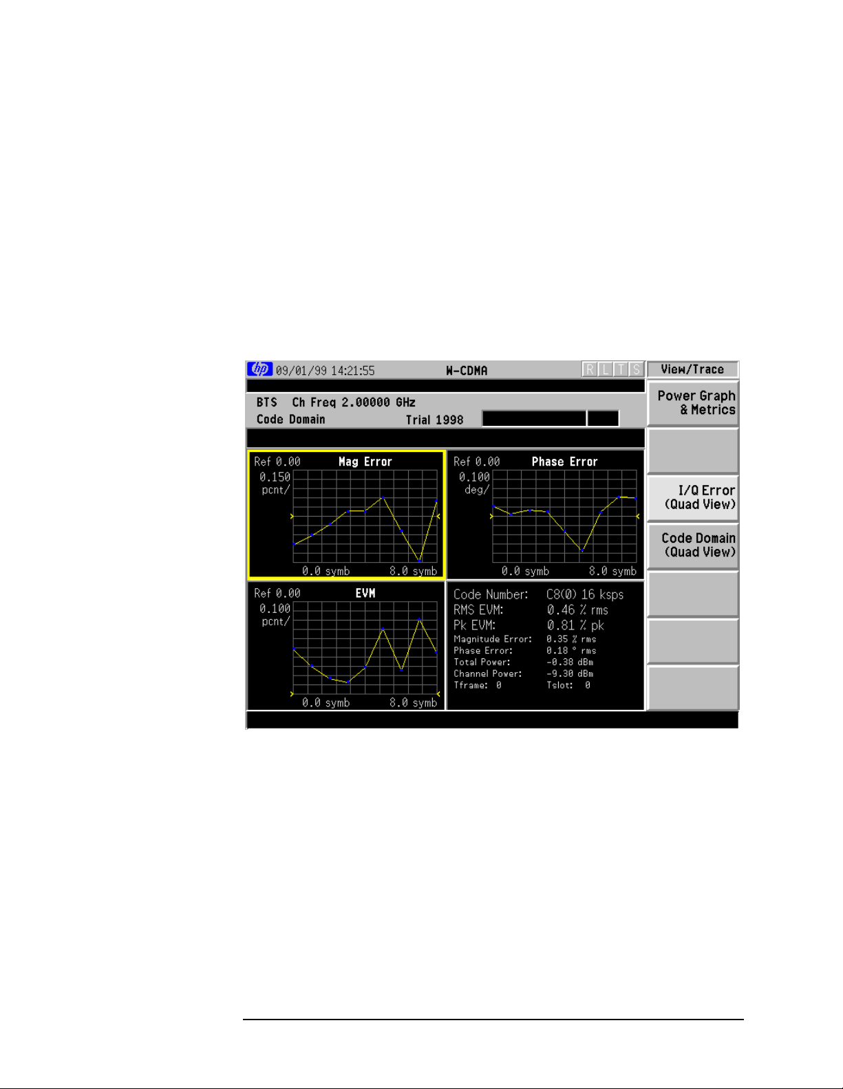Select the Phase Error graph window

point(546,515)
